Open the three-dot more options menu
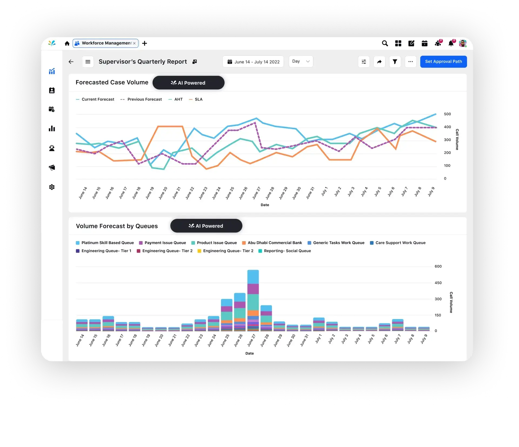519x447 pixels. click(x=411, y=62)
